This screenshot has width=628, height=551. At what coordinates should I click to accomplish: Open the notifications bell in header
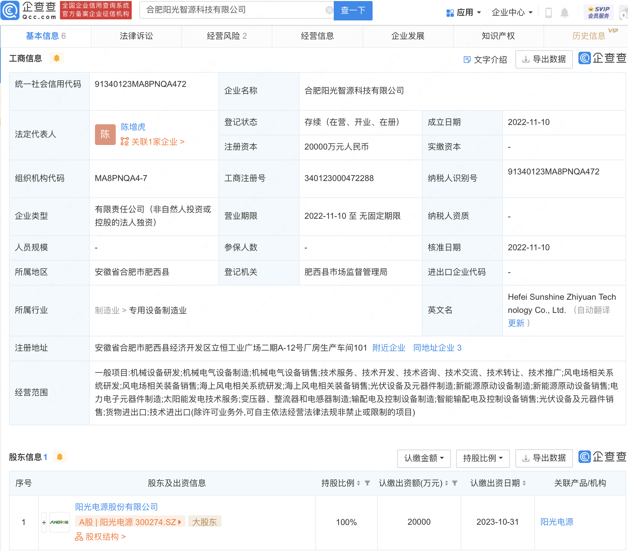[x=565, y=13]
